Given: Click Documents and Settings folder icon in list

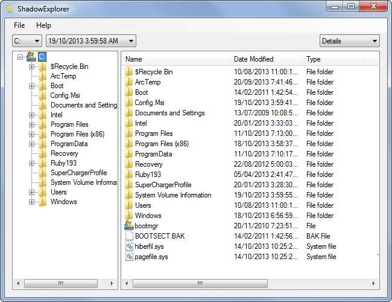Looking at the screenshot, I should coord(128,113).
